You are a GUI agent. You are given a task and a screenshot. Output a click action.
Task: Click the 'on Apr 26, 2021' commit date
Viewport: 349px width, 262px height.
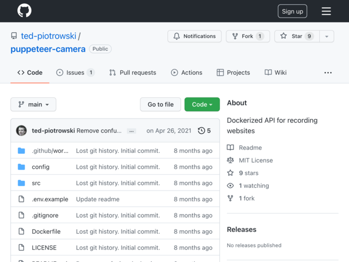coord(169,130)
